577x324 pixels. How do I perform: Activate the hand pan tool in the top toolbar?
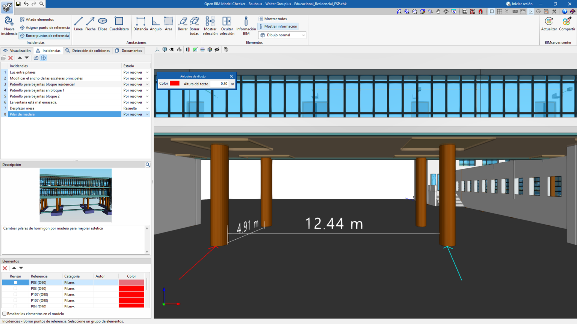[x=438, y=12]
